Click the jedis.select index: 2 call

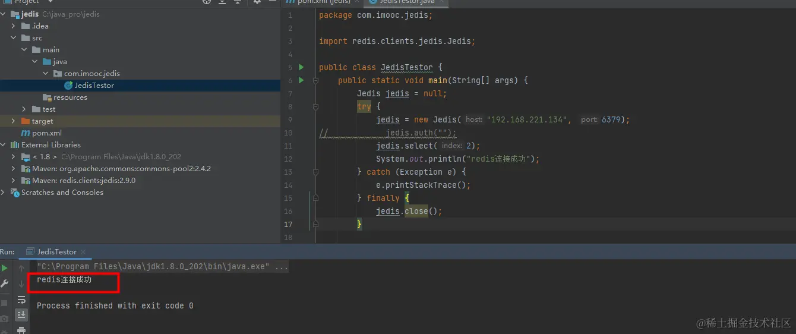pyautogui.click(x=428, y=146)
